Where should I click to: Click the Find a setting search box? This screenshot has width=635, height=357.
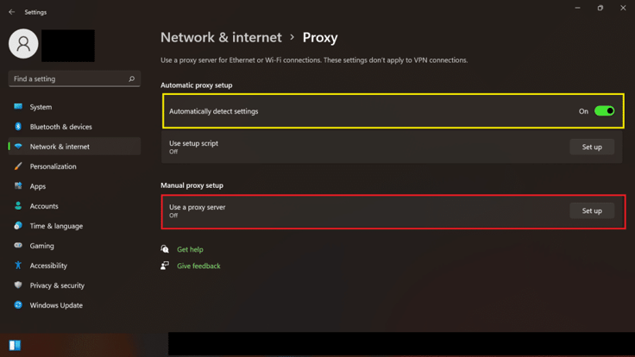pyautogui.click(x=69, y=79)
